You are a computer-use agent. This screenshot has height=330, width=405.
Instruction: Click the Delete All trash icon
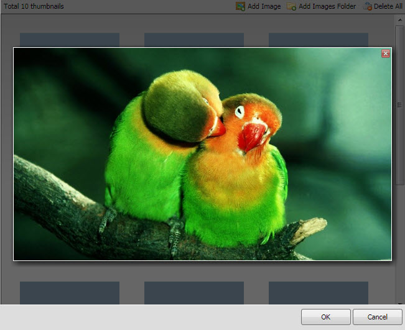(367, 6)
